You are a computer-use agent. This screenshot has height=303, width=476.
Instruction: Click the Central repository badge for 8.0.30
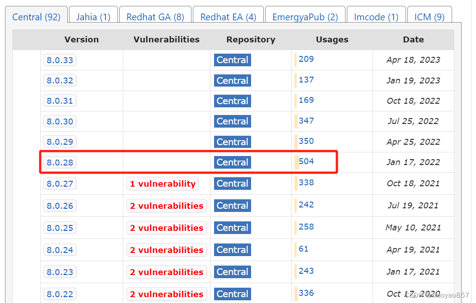click(233, 121)
